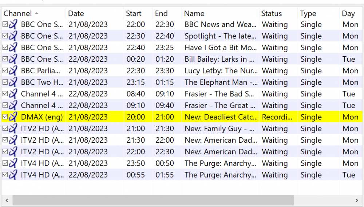Uncheck the Spotlight recording checkbox

point(5,36)
